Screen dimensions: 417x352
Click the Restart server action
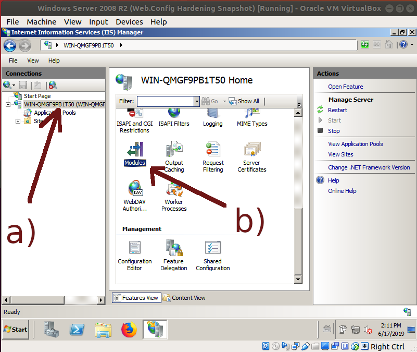click(x=337, y=110)
